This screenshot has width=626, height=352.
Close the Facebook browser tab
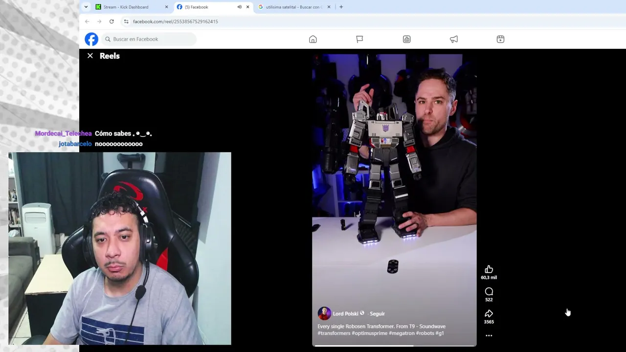click(x=247, y=7)
